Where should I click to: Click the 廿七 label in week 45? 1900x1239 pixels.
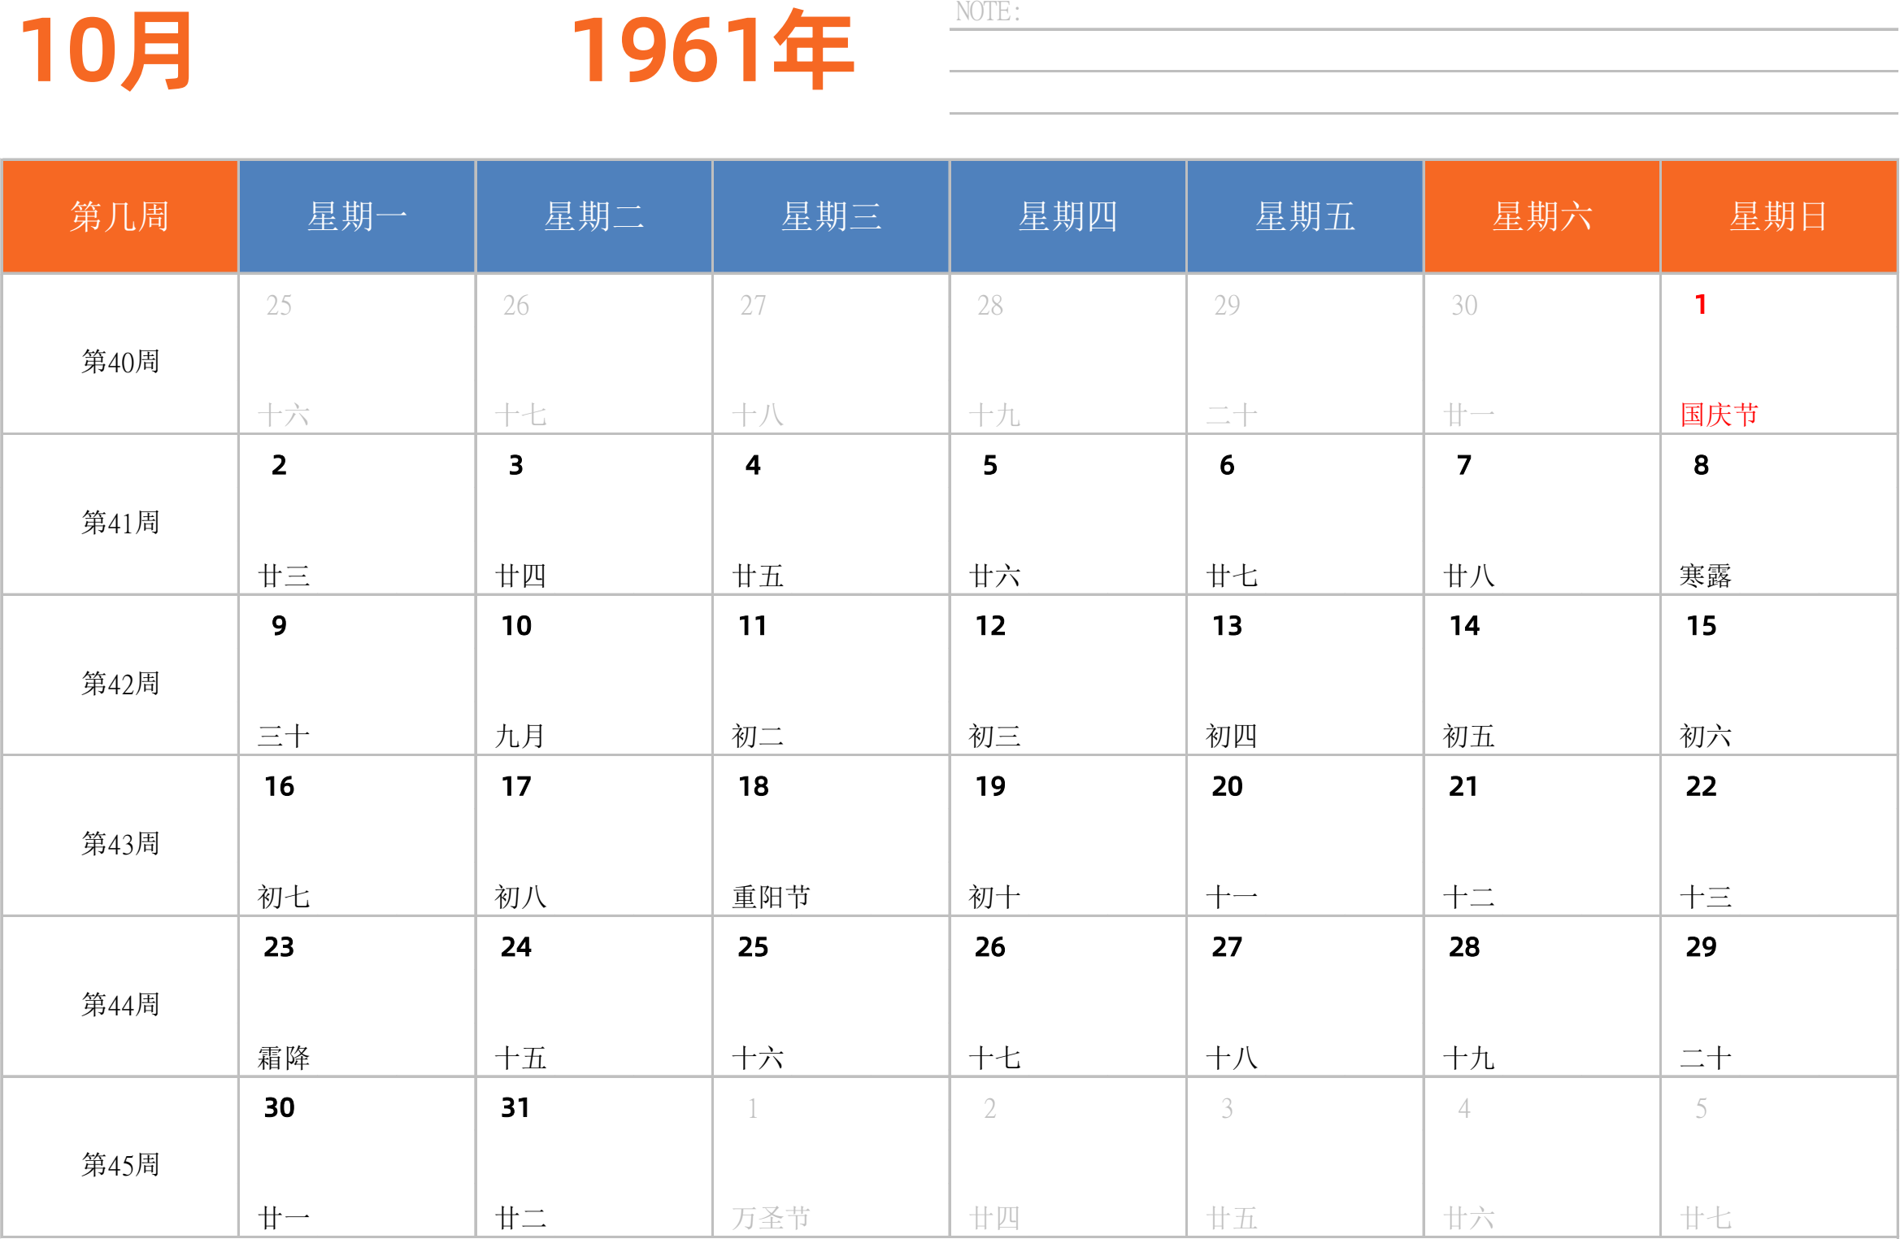pyautogui.click(x=1705, y=1218)
